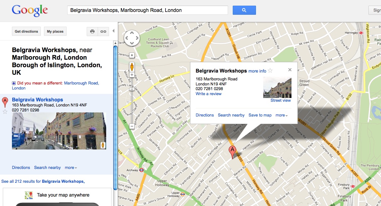Screen dimensions: 381x206
Task: Click the Sign in button
Action: click(375, 10)
